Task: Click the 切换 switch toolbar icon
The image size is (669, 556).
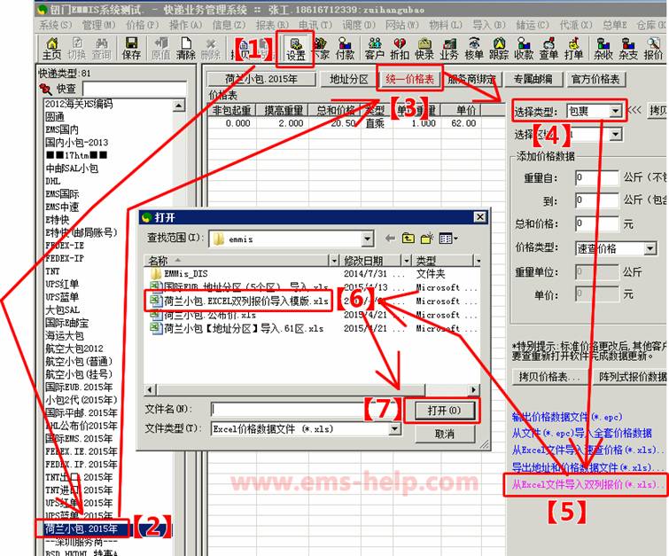Action: pos(77,48)
